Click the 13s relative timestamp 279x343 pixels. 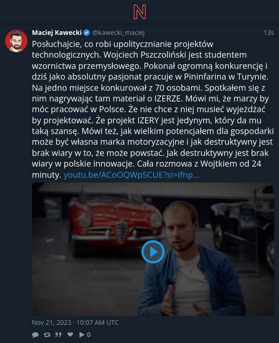tap(269, 33)
